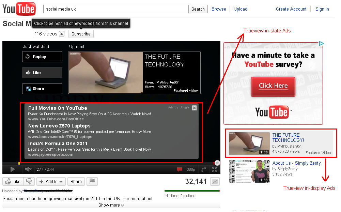341x212 pixels.
Task: Open the Add to dropdown
Action: (51, 182)
